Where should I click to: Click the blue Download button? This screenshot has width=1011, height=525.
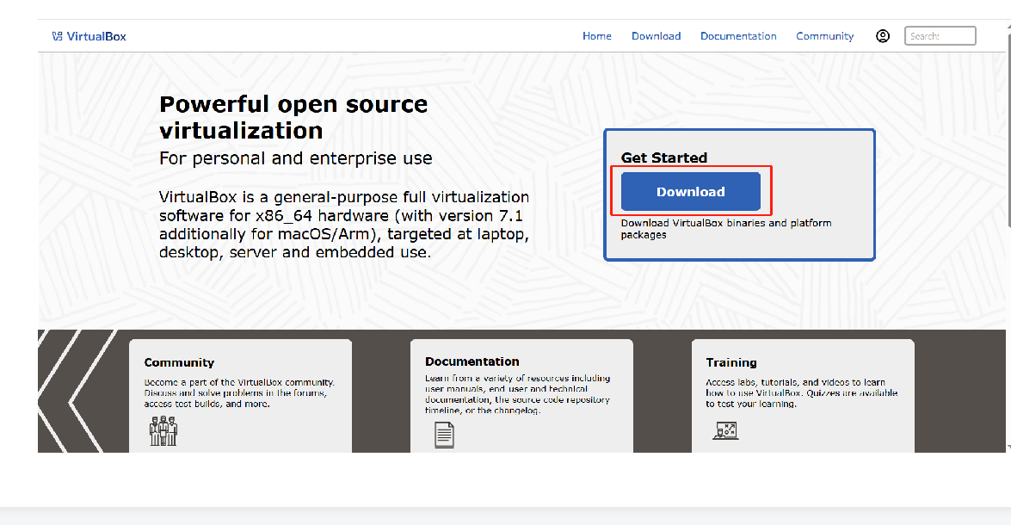pos(691,192)
